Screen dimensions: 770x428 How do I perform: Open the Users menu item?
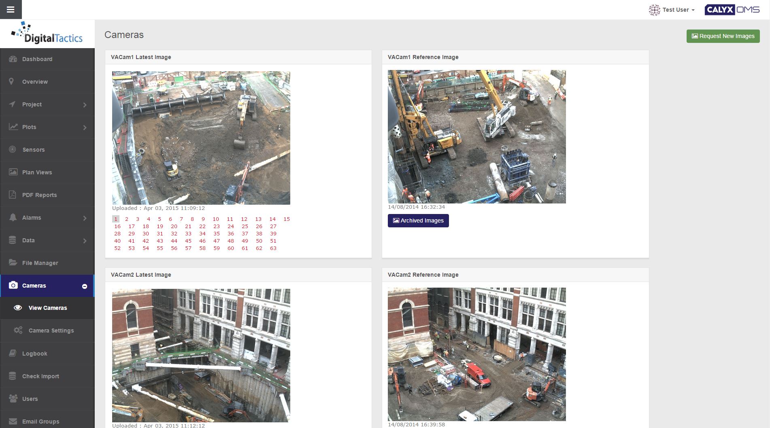pos(30,398)
